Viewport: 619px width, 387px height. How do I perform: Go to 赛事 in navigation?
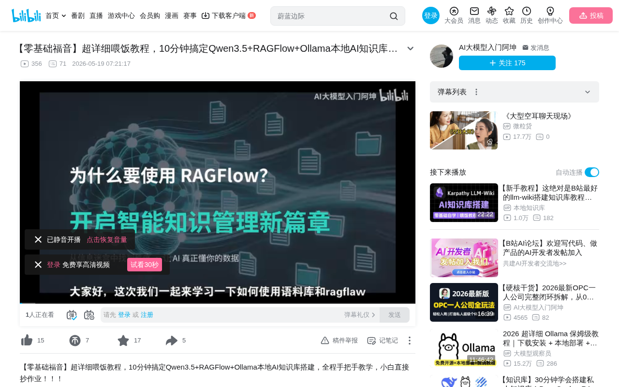tap(190, 15)
